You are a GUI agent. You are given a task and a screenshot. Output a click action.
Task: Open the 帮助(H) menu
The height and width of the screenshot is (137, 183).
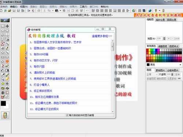(105, 7)
